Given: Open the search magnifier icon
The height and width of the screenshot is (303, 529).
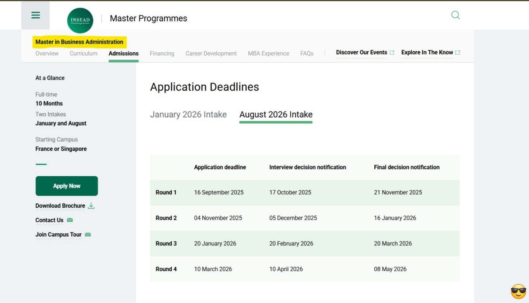Looking at the screenshot, I should (x=455, y=15).
